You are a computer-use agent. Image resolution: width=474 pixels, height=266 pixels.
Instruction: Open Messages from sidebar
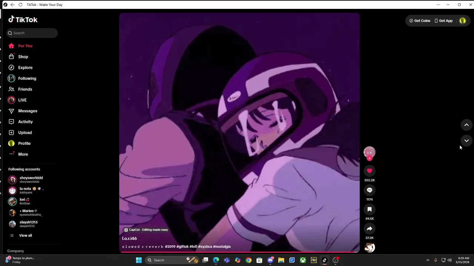point(28,111)
